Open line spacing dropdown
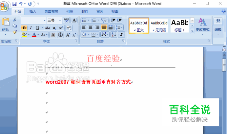The image size is (227, 134). pos(119,27)
